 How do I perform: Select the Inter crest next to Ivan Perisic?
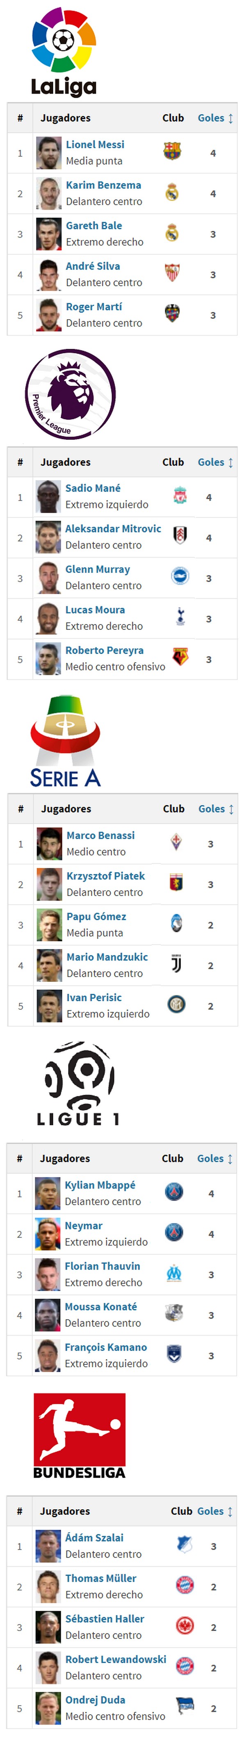tap(177, 1004)
